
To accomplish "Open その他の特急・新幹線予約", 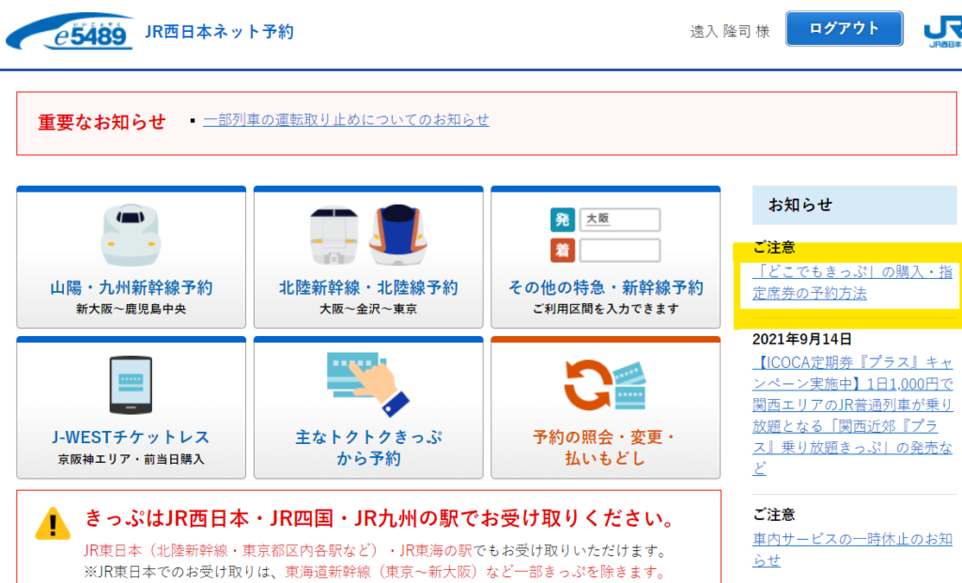I will 606,257.
